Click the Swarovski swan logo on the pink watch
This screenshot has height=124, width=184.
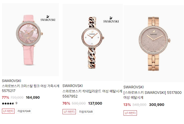[x=48, y=18]
